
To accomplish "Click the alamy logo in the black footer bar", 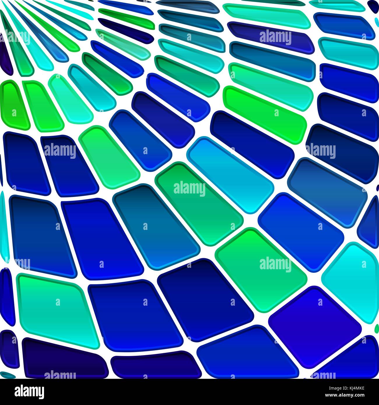I will [29, 391].
